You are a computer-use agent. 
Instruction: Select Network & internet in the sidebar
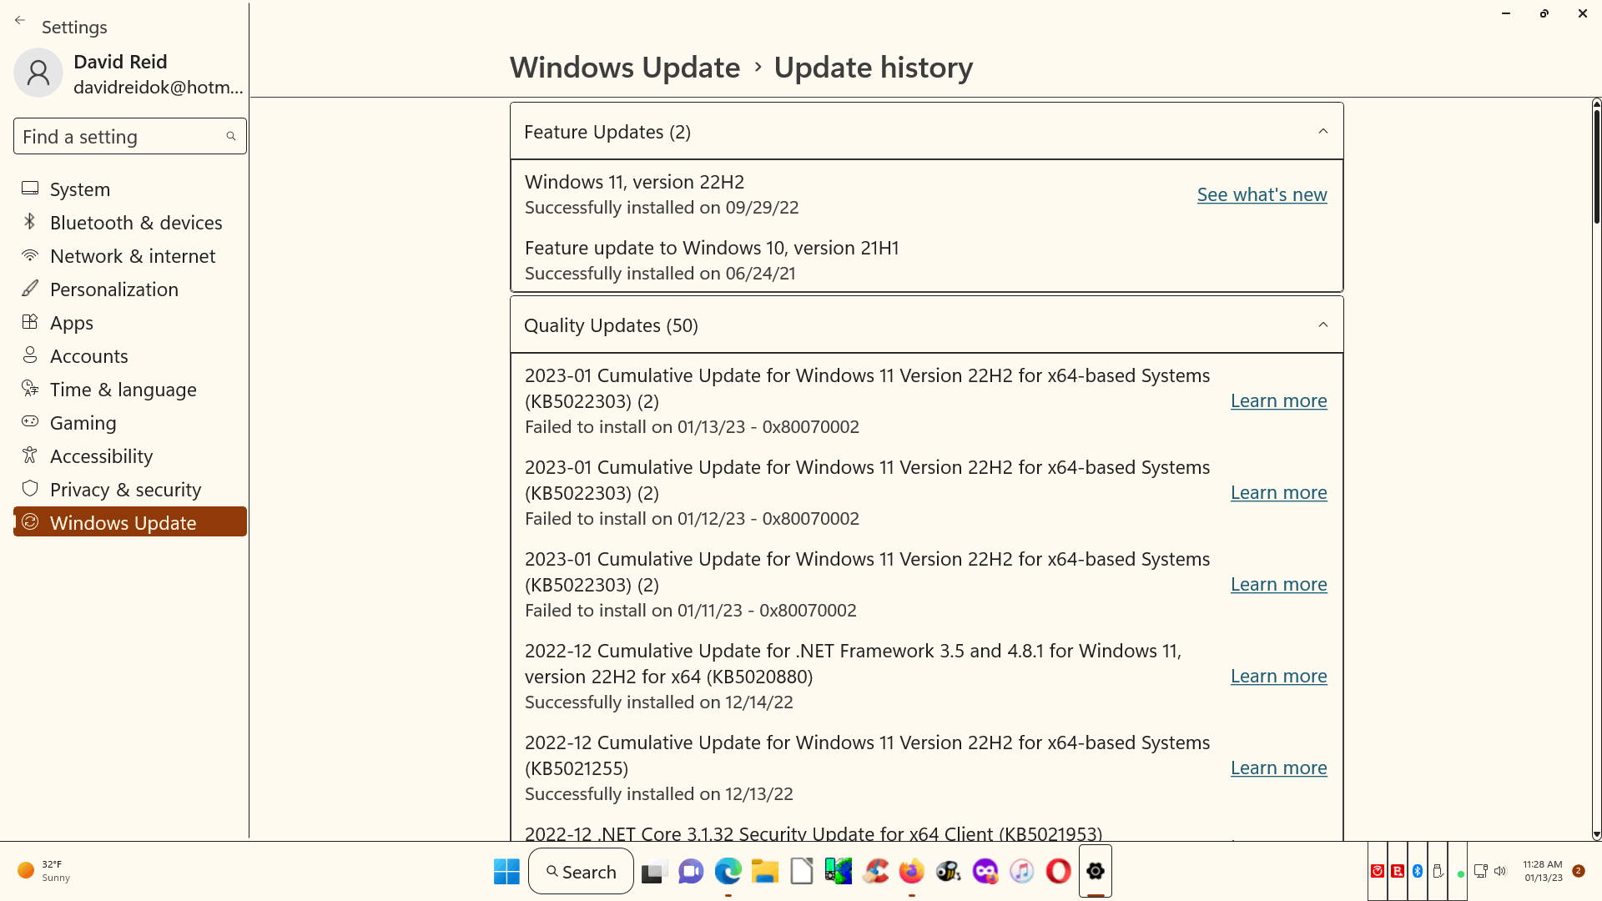point(132,256)
